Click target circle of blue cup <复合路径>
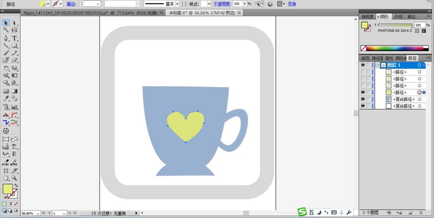434x218 pixels. point(419,99)
